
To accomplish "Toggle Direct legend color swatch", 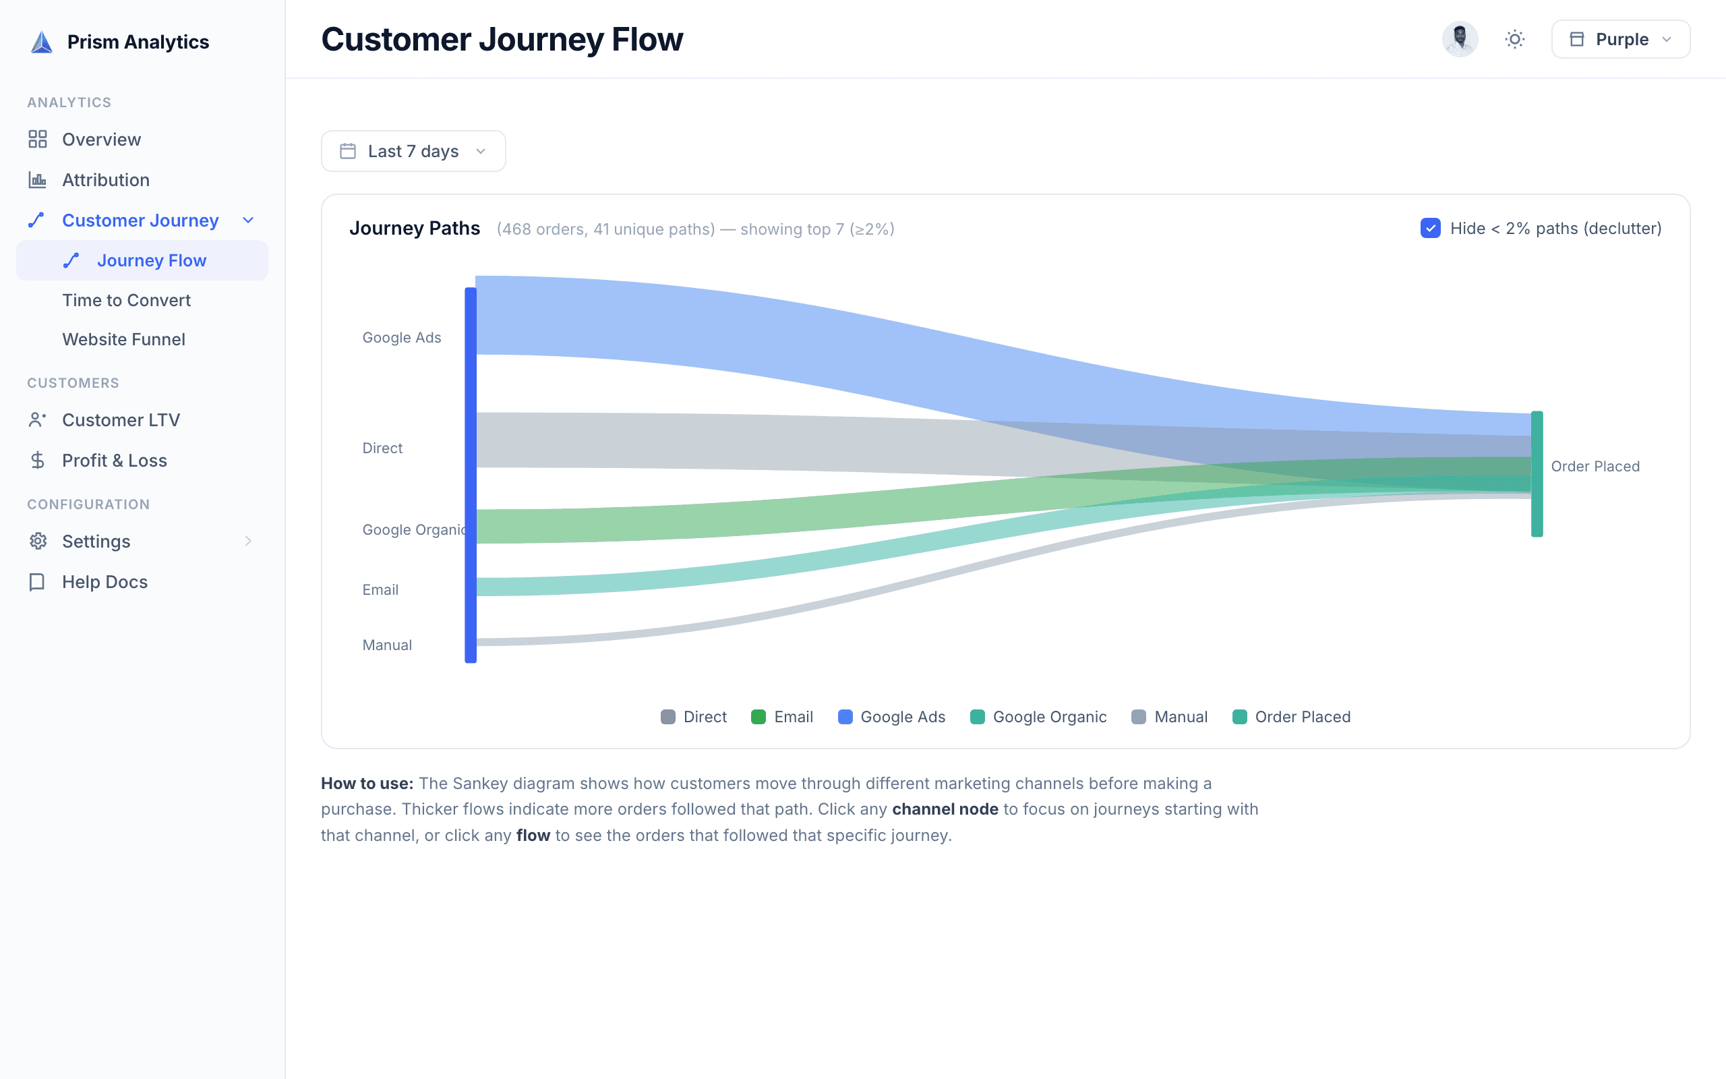I will pyautogui.click(x=667, y=716).
